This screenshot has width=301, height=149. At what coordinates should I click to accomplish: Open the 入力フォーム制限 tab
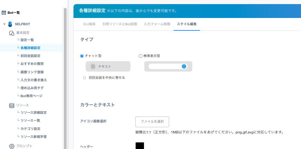(x=157, y=24)
